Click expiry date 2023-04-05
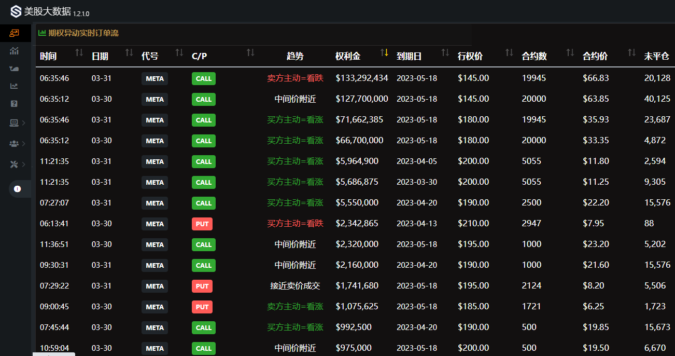 pyautogui.click(x=417, y=161)
